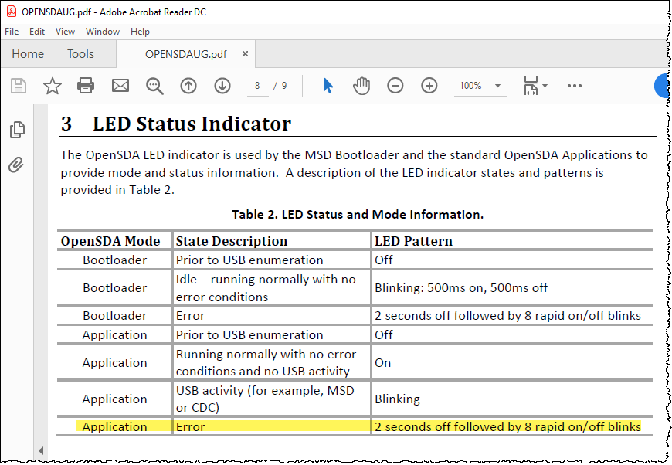Select the OPENSDAUG.pdf document tab
Screen dimensions: 672x465
pos(186,54)
